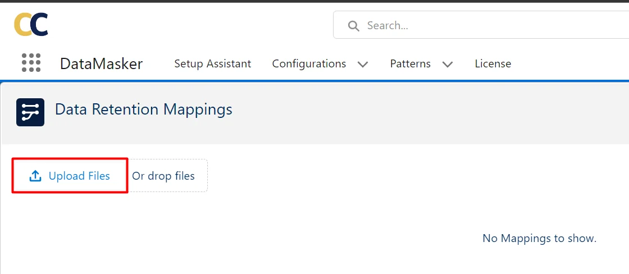Click the Search... placeholder text
Image resolution: width=629 pixels, height=274 pixels.
(388, 25)
